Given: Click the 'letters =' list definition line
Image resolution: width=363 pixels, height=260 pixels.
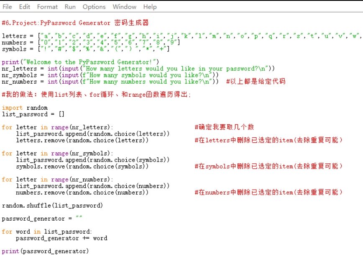Looking at the screenshot, I should (x=181, y=36).
